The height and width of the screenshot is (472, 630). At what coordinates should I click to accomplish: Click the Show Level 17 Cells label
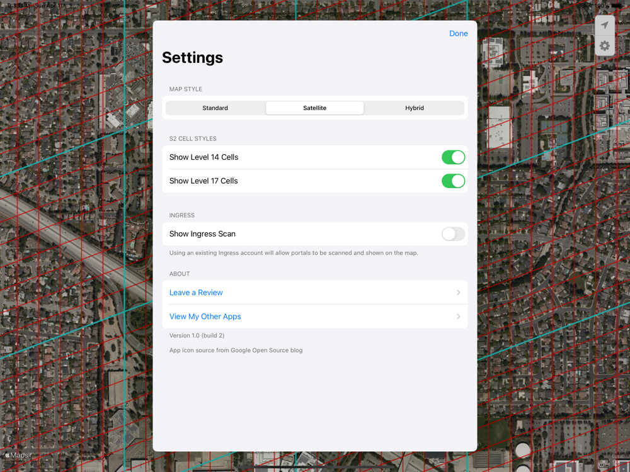coord(203,181)
